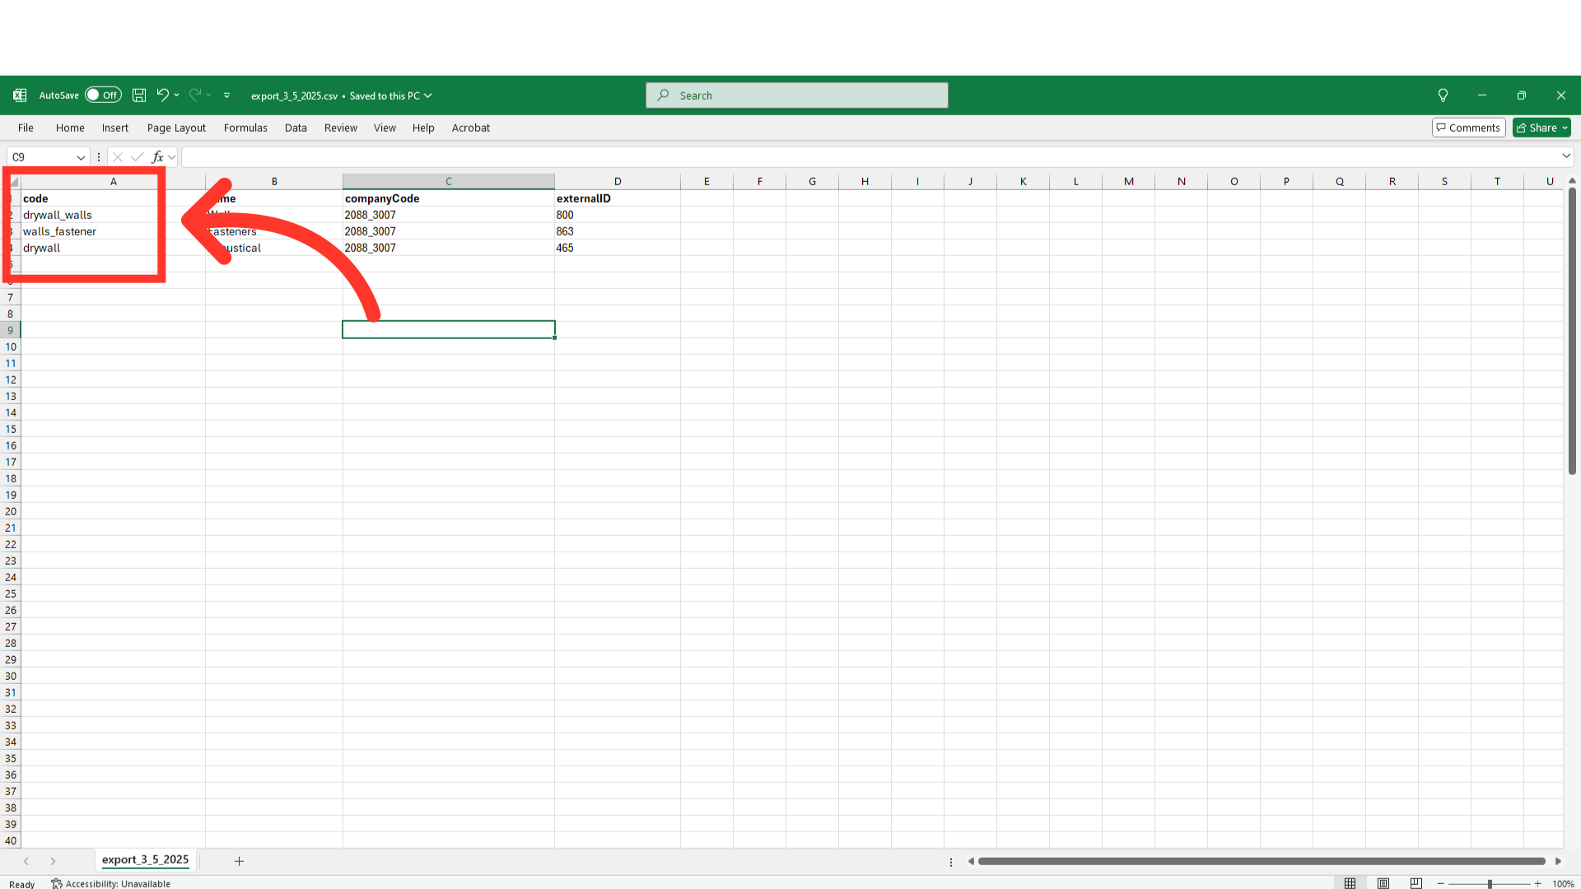Toggle the AutoSave switch
Viewport: 1581px width, 889px height.
pyautogui.click(x=103, y=95)
